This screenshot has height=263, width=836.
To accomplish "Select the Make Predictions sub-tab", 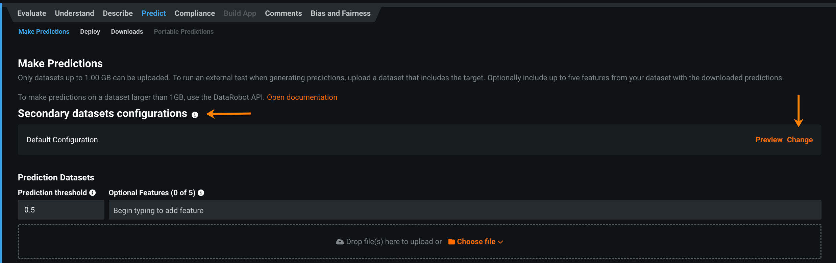I will [x=44, y=32].
